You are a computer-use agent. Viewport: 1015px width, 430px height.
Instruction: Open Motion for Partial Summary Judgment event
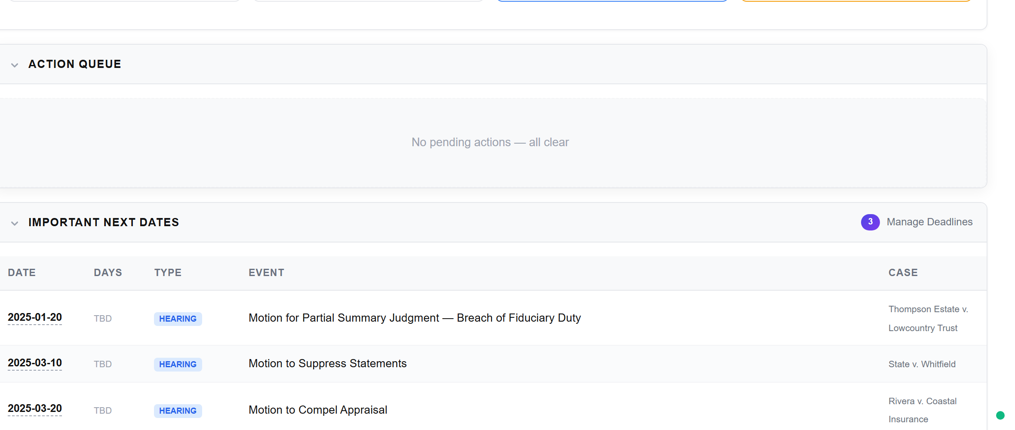point(414,317)
